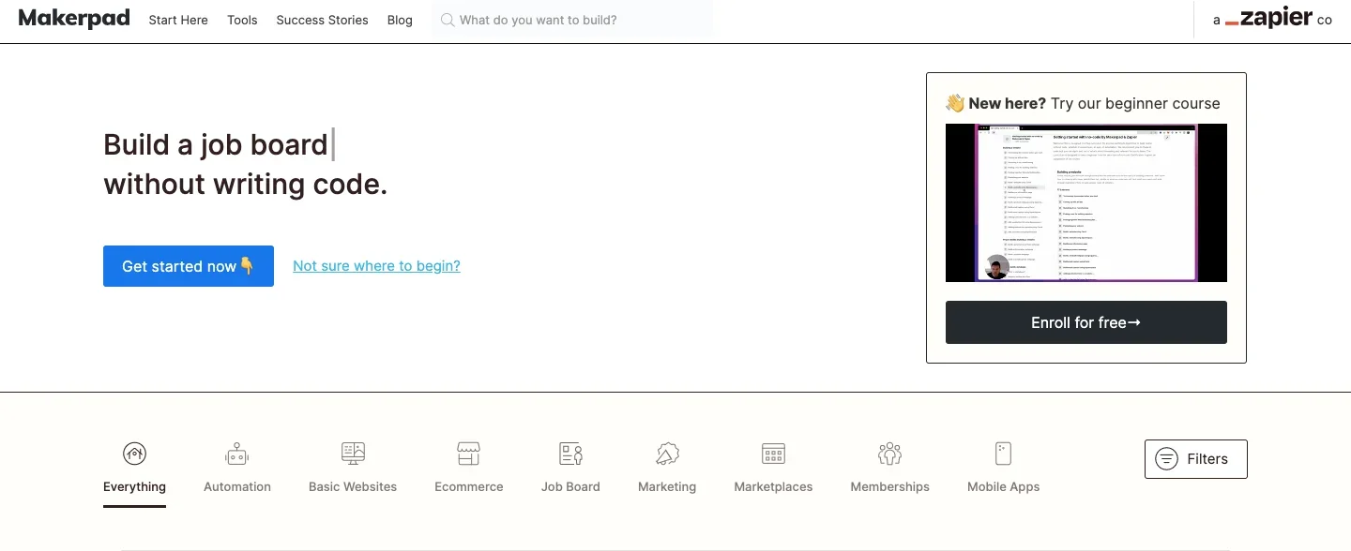Open the Tools menu item
1351x551 pixels.
click(x=242, y=20)
